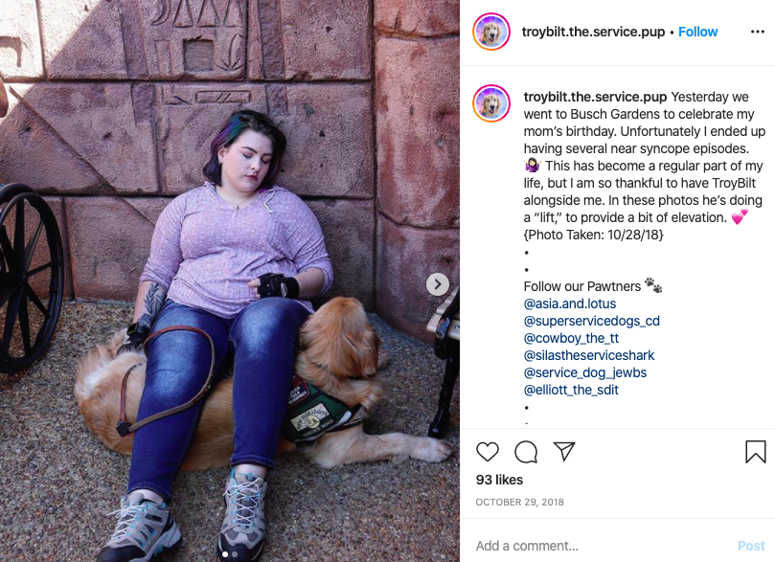775x562 pixels.
Task: Open profile picture in post header
Action: 491,32
